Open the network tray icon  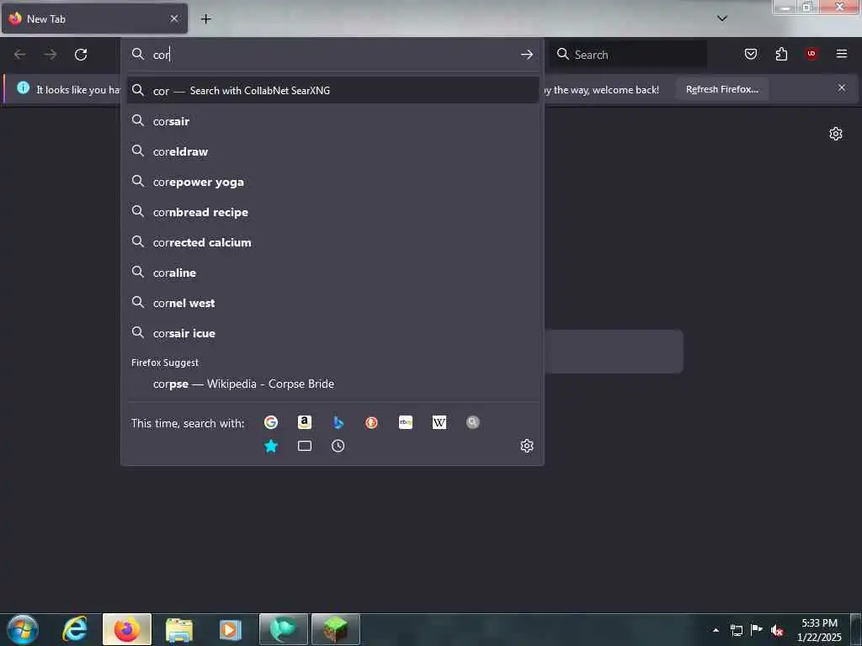736,630
